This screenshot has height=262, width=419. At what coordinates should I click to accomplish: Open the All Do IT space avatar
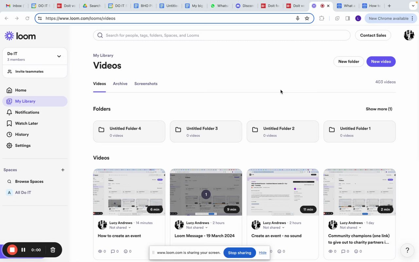tap(9, 193)
